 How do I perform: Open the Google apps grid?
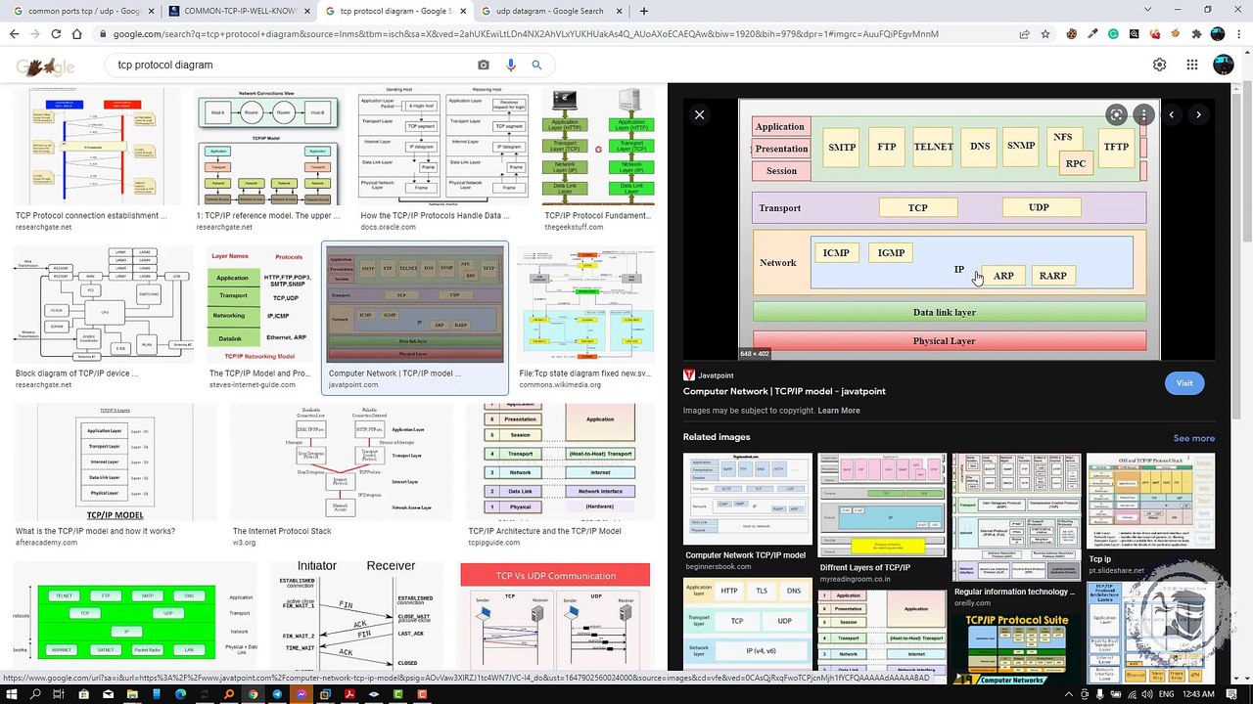click(x=1192, y=65)
